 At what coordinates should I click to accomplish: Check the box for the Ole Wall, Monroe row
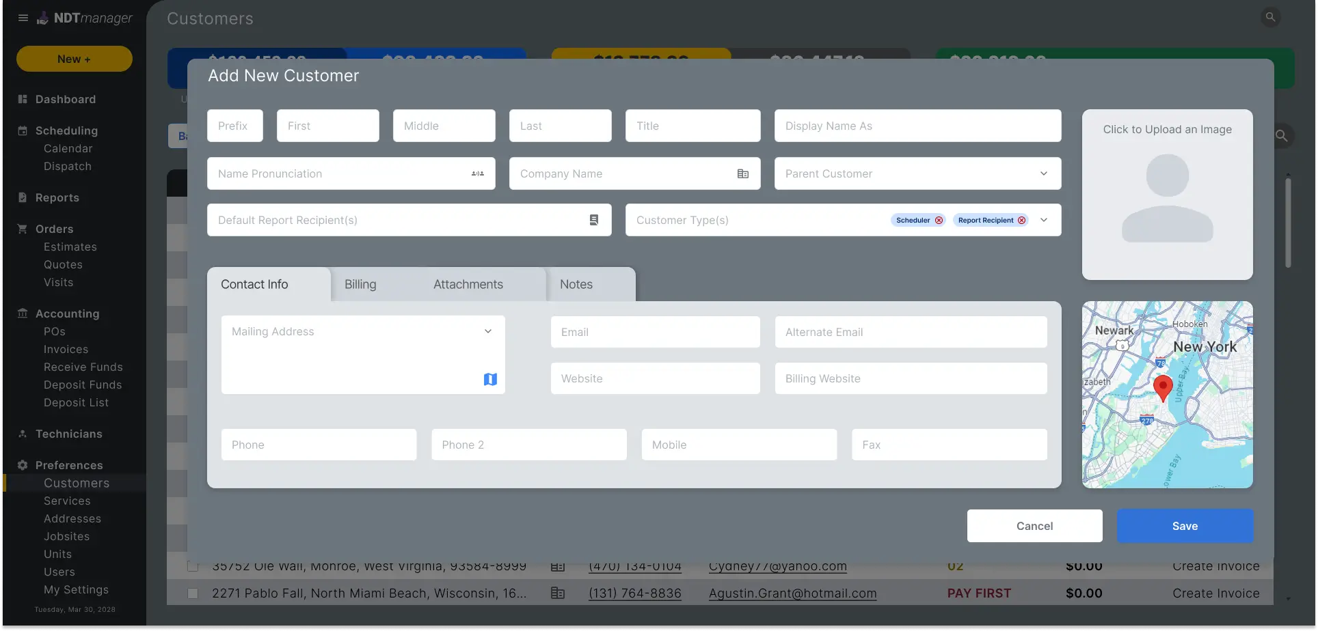pyautogui.click(x=193, y=566)
